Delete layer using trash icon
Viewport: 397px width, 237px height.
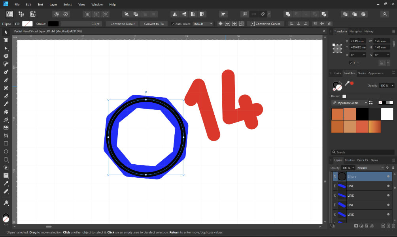pos(393,226)
